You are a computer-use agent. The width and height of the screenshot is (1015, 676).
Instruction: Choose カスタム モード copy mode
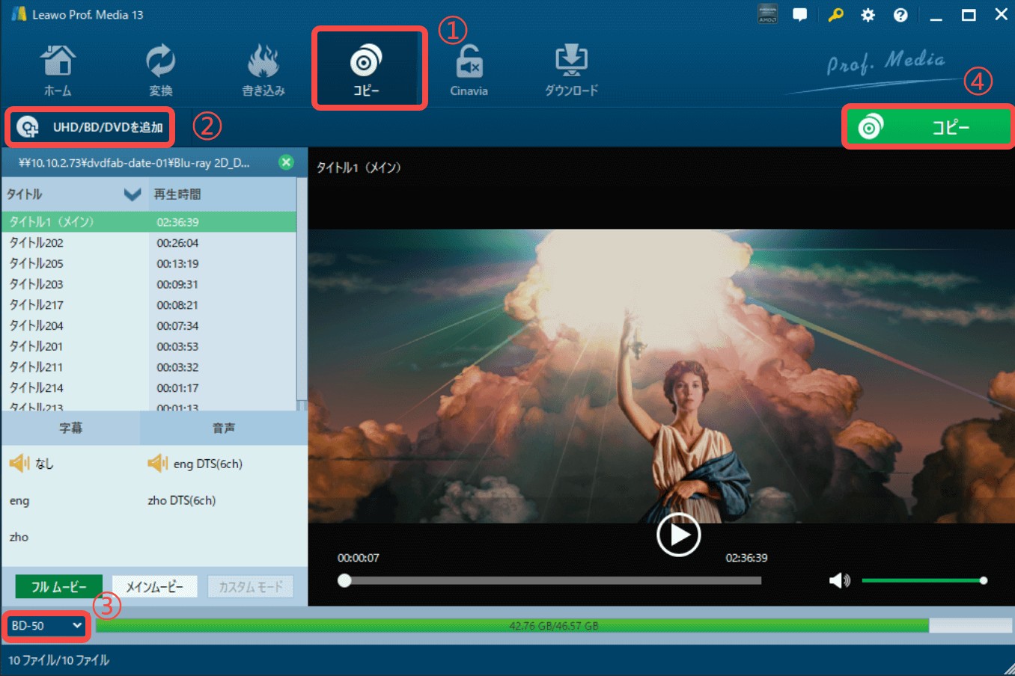point(251,587)
